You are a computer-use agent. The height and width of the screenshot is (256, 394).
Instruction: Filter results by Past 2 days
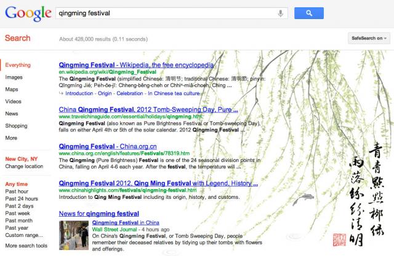point(19,206)
